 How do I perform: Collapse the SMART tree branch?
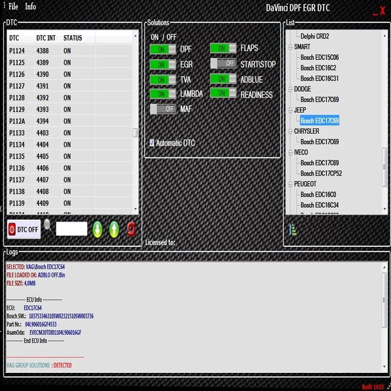coord(289,47)
